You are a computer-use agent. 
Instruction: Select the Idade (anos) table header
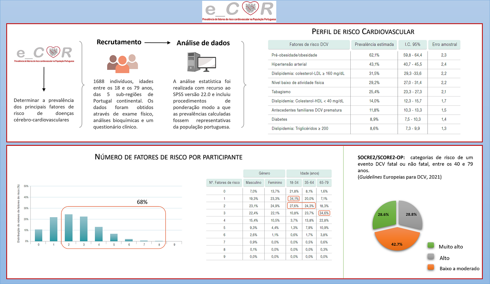[x=309, y=173]
